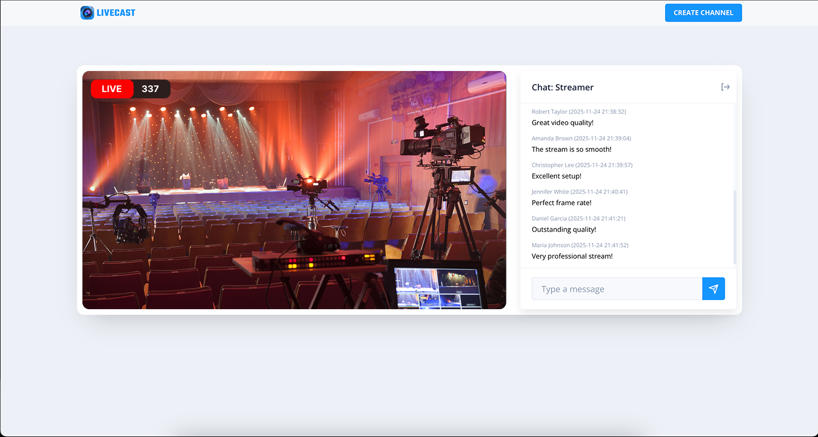818x437 pixels.
Task: Click the live video stream player
Action: pyautogui.click(x=294, y=190)
